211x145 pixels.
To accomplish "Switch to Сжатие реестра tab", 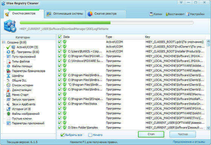I will (x=106, y=14).
